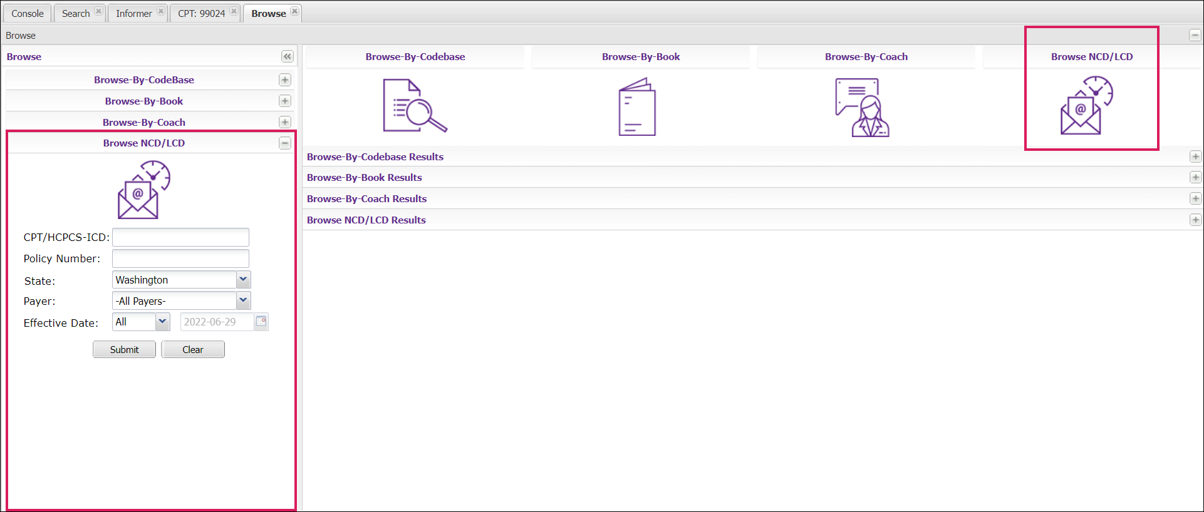Click the Browse-By-Codebase magnifier document icon
The image size is (1204, 512).
coord(415,106)
